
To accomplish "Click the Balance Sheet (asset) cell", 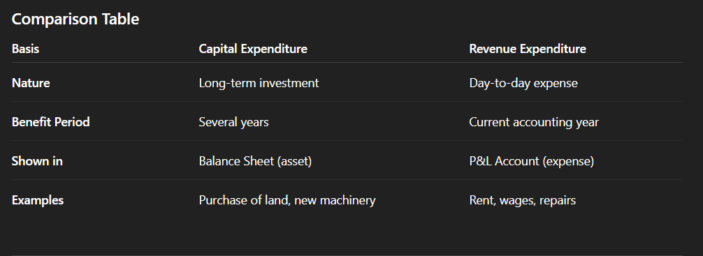I will pos(255,161).
